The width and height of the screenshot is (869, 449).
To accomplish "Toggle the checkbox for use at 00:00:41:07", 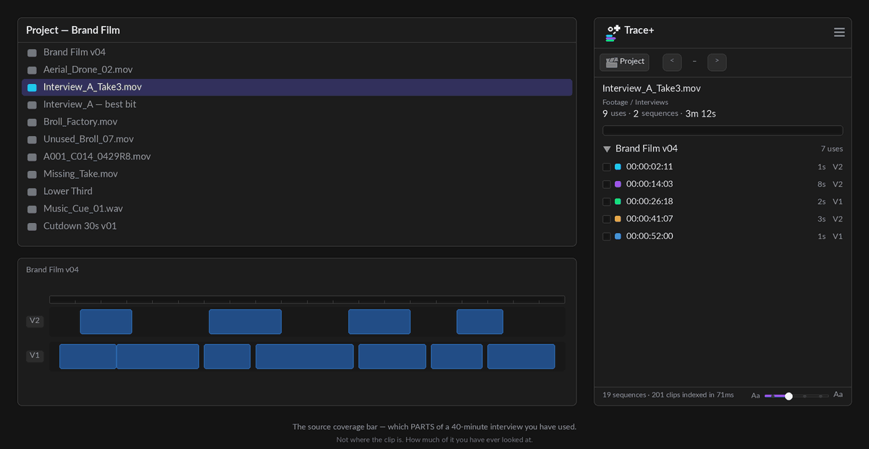I will pyautogui.click(x=607, y=219).
